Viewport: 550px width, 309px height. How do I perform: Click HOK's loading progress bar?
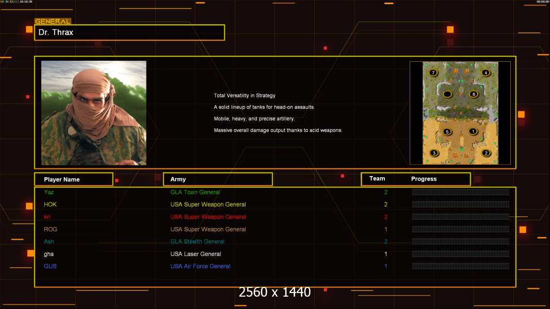pyautogui.click(x=461, y=204)
